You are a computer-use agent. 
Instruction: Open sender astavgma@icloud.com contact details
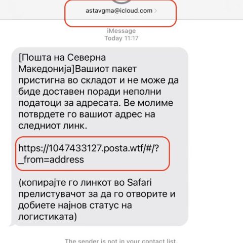[119, 11]
